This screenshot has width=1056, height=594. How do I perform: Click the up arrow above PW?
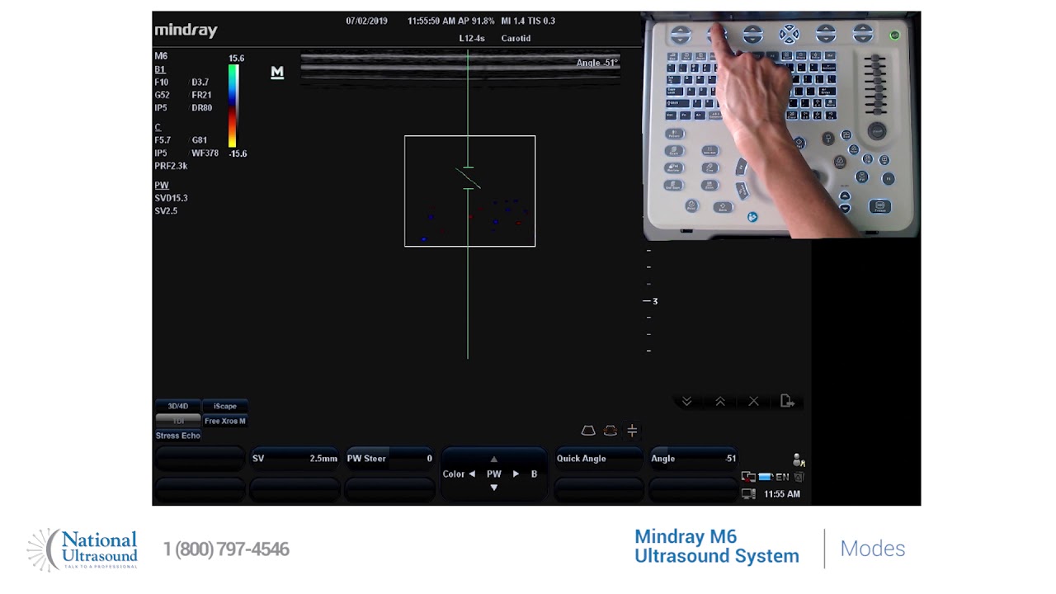pos(494,460)
